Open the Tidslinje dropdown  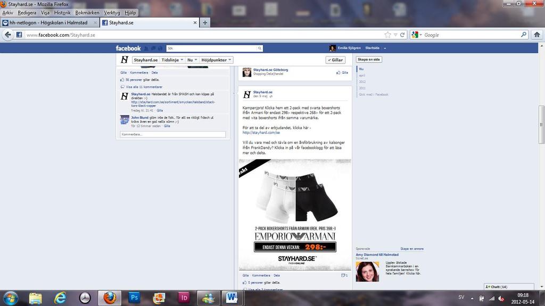(172, 60)
